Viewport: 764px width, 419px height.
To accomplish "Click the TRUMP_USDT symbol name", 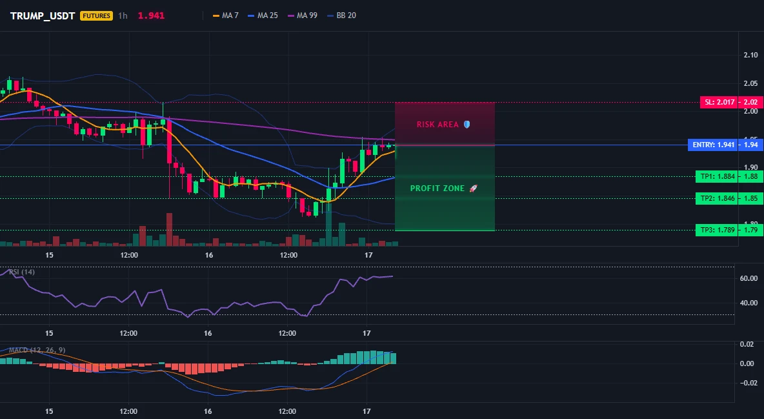I will click(x=43, y=15).
